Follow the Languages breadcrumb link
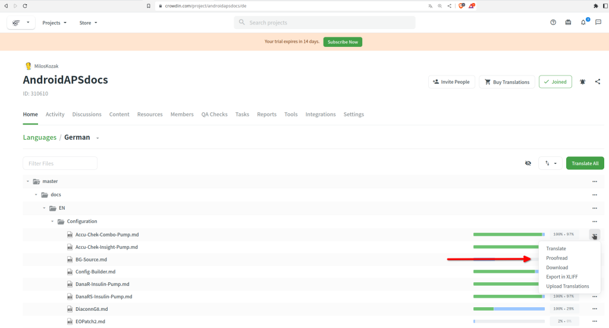Screen dimensions: 609x328 point(40,137)
